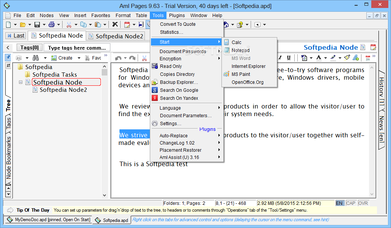Select Notepad in Start submenu
This screenshot has width=391, height=228.
[240, 50]
